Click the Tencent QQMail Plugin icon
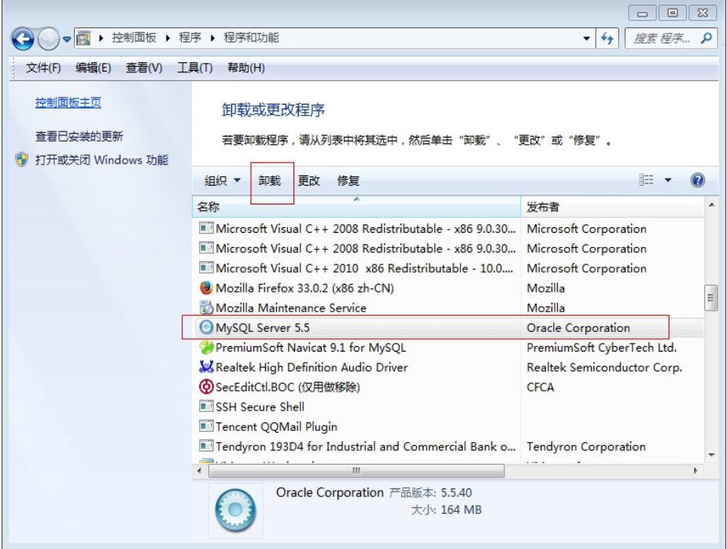Screen dimensions: 727x549 (x=206, y=426)
